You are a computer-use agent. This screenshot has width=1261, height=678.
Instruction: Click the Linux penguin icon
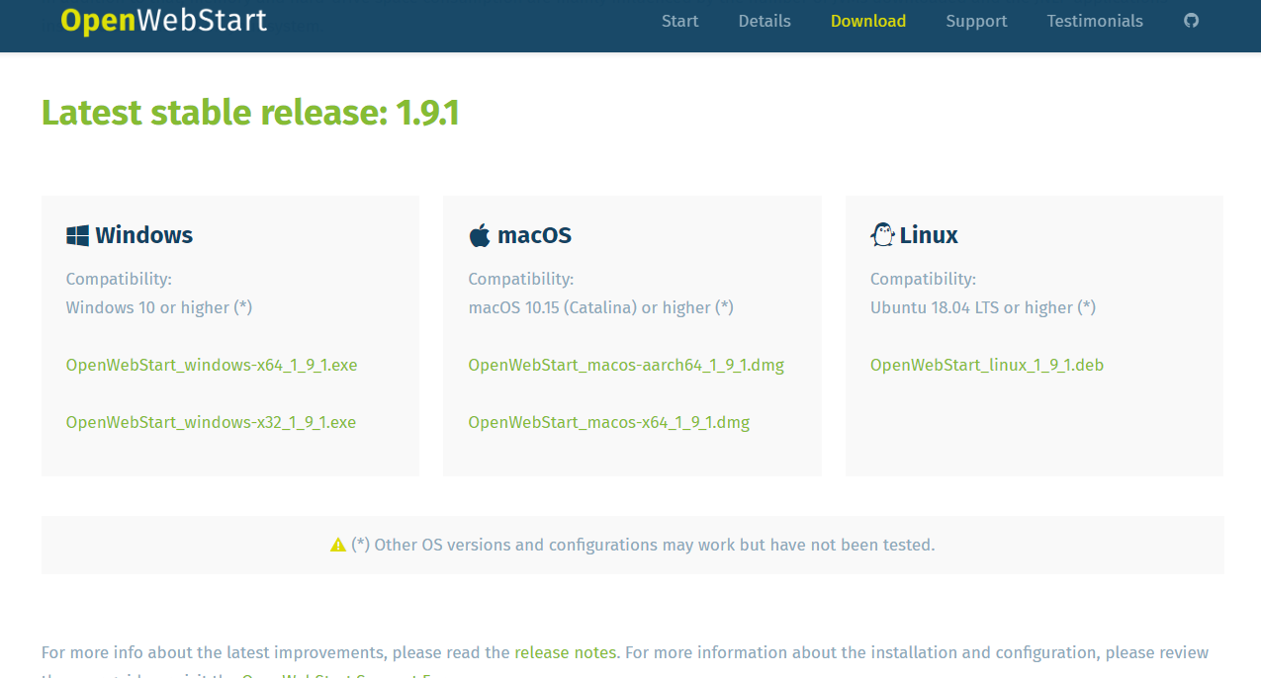coord(882,235)
